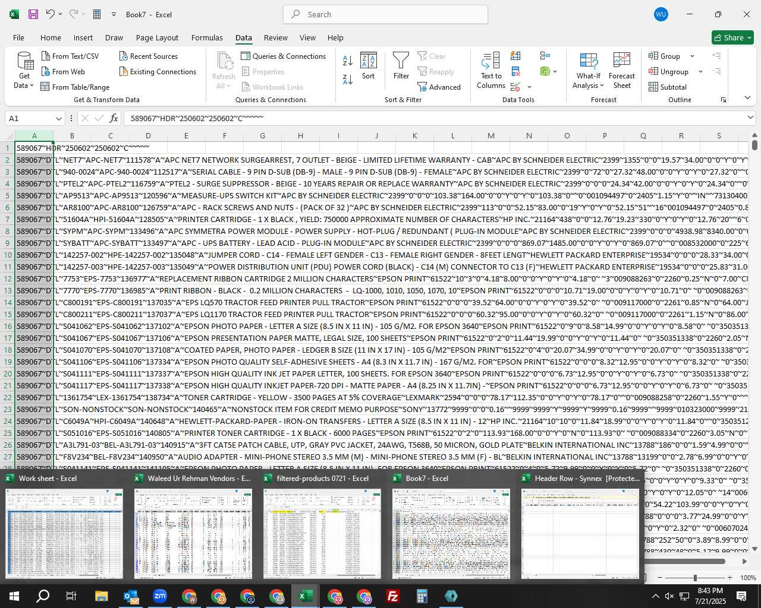
Task: Open Data Validation dropdown arrow
Action: click(x=529, y=87)
